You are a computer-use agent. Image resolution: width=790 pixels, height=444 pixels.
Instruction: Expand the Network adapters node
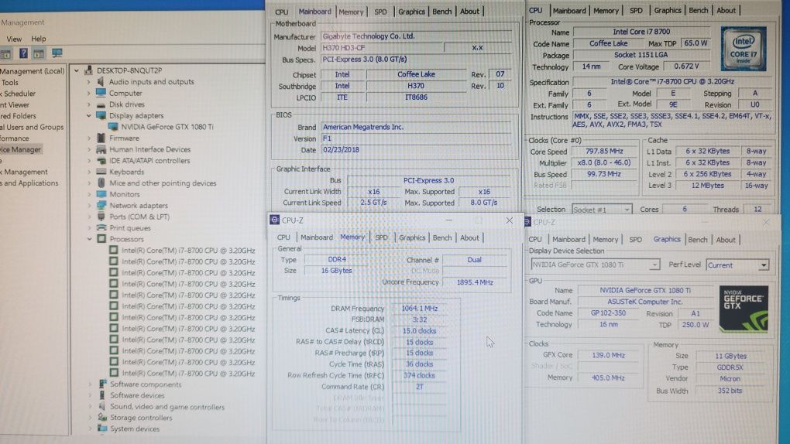point(88,206)
